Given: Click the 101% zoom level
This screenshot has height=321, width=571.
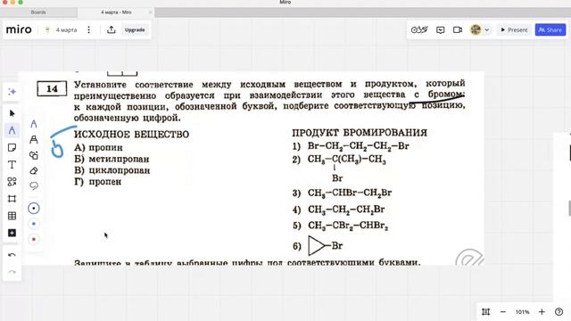Looking at the screenshot, I should point(522,312).
